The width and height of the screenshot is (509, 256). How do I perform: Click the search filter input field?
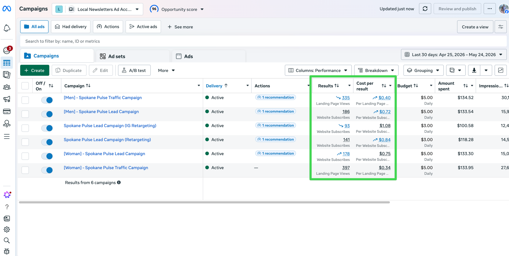pos(263,41)
